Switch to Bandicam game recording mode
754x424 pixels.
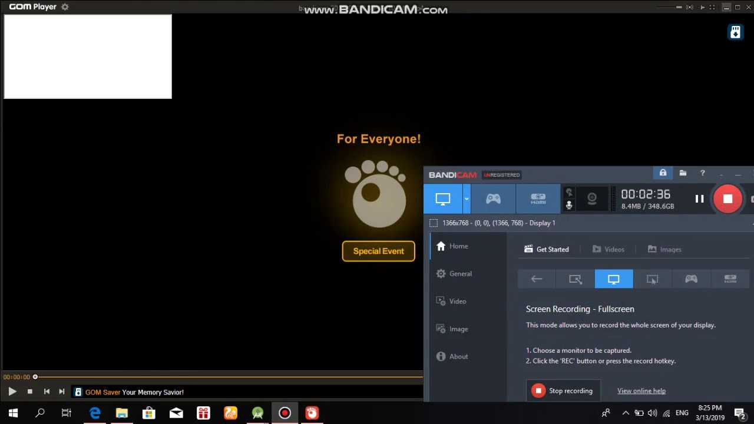pyautogui.click(x=493, y=199)
